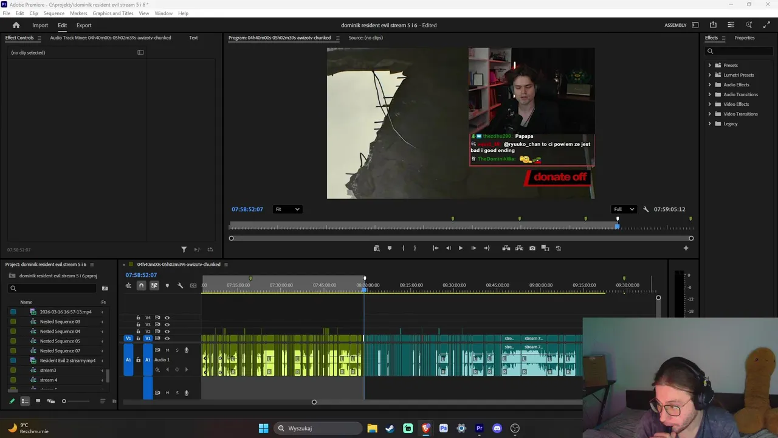Switch to the Import workspace
This screenshot has height=438, width=778.
click(x=40, y=25)
